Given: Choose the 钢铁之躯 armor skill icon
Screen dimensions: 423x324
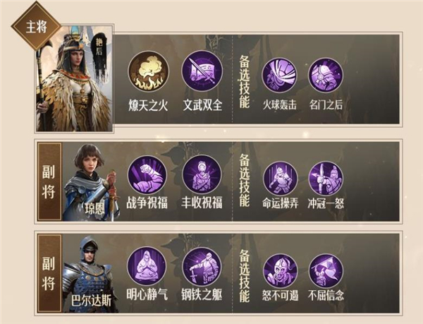Looking at the screenshot, I should tap(202, 267).
